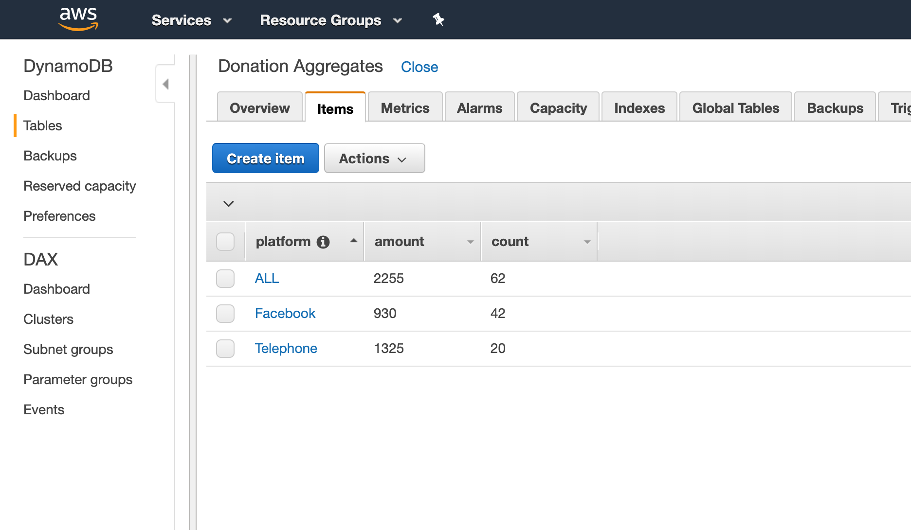911x530 pixels.
Task: Open Preferences in the sidebar
Action: (x=59, y=216)
